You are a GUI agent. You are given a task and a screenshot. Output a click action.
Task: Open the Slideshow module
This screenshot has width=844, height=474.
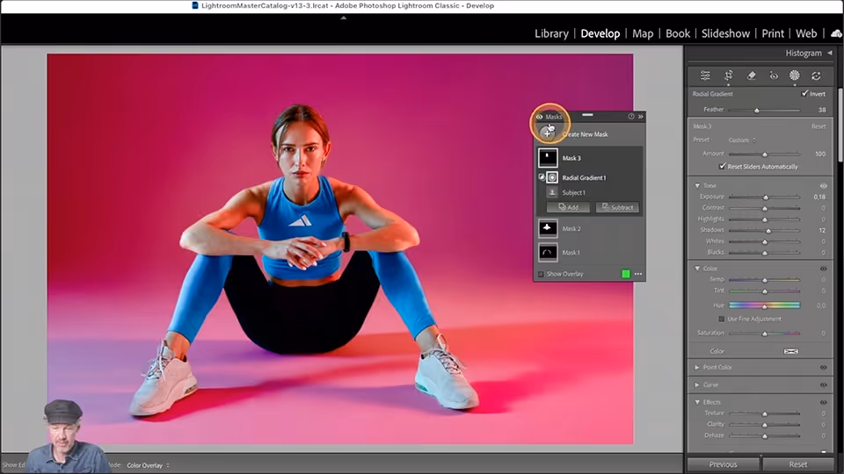(x=725, y=33)
